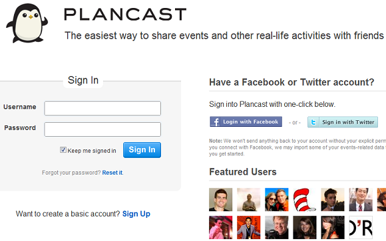View the man in suit and red tie avatar
Image resolution: width=386 pixels, height=241 pixels.
361,199
